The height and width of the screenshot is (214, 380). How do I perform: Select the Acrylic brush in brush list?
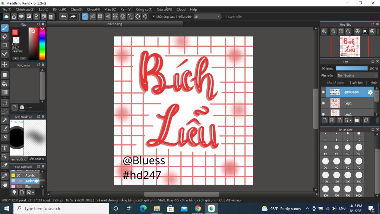[x=25, y=175]
